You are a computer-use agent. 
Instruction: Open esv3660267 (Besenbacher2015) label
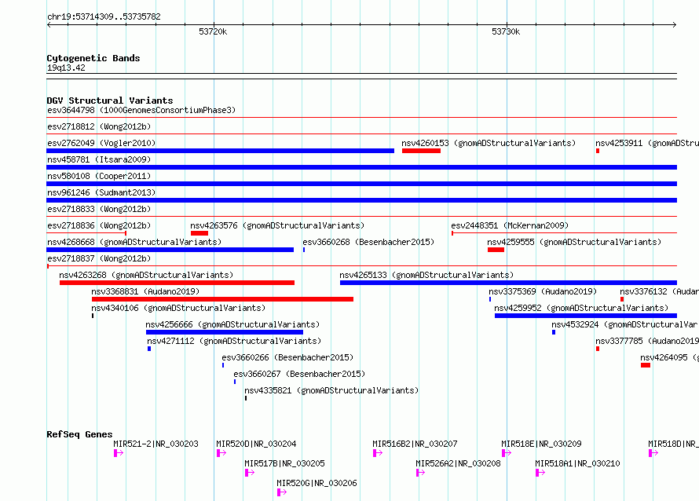click(x=299, y=374)
